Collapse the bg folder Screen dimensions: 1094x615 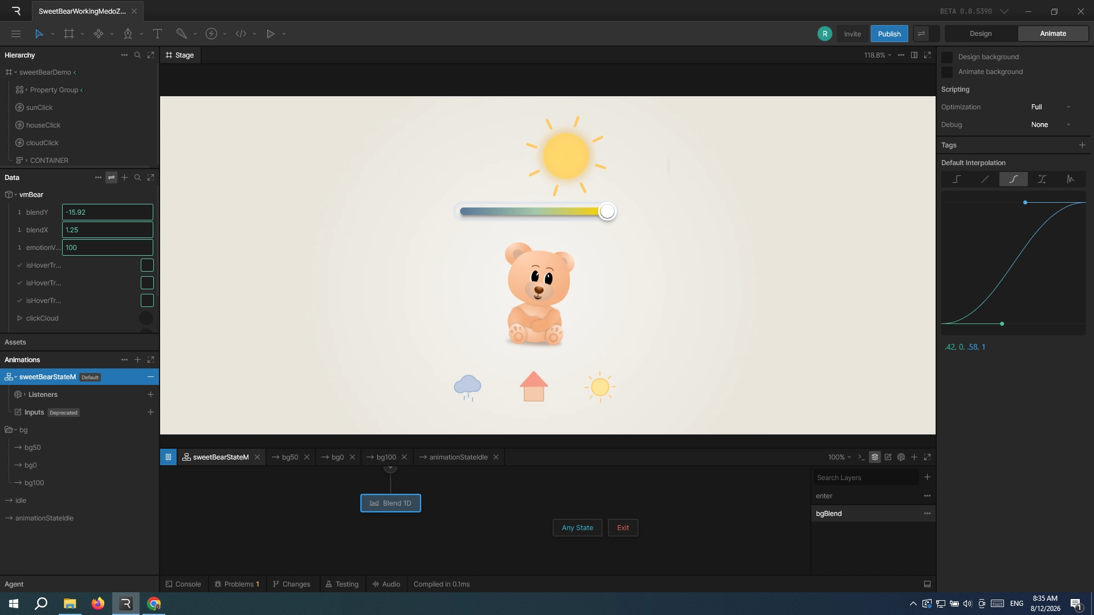click(x=16, y=430)
